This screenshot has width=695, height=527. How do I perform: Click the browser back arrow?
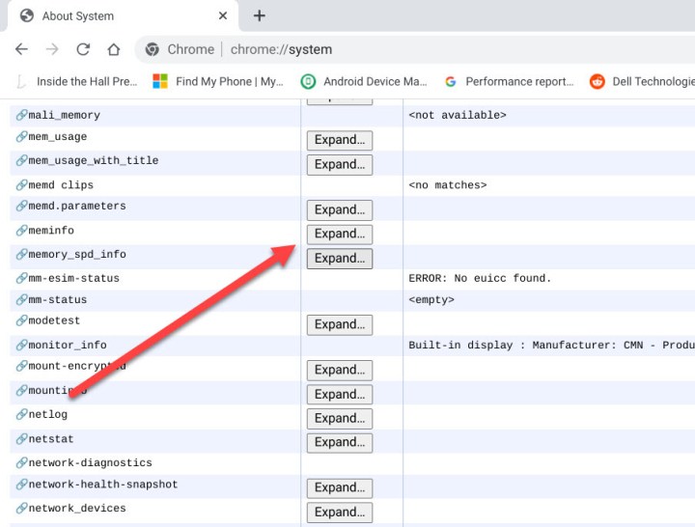click(21, 49)
